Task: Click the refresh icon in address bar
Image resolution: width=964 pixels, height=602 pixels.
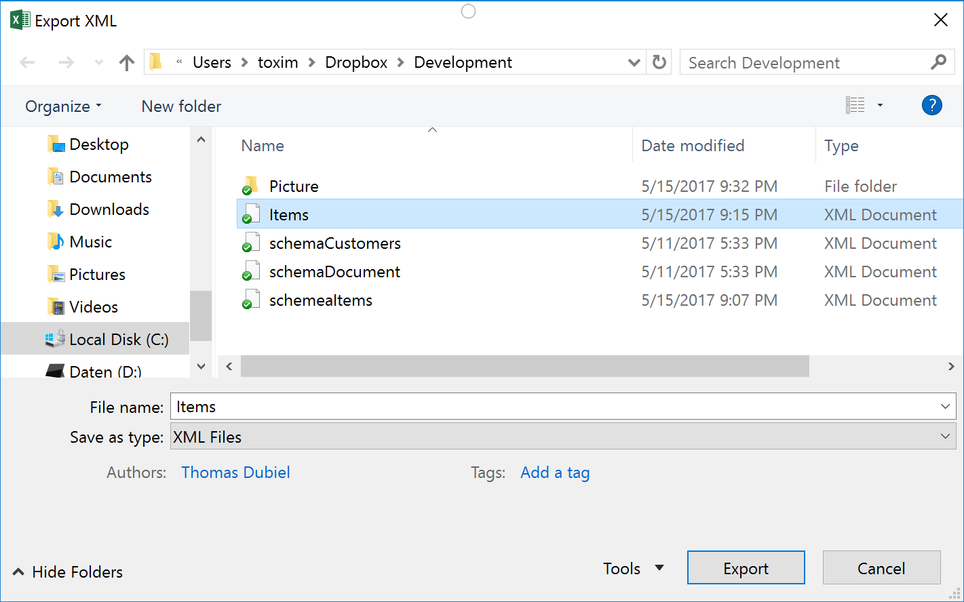Action: [659, 62]
